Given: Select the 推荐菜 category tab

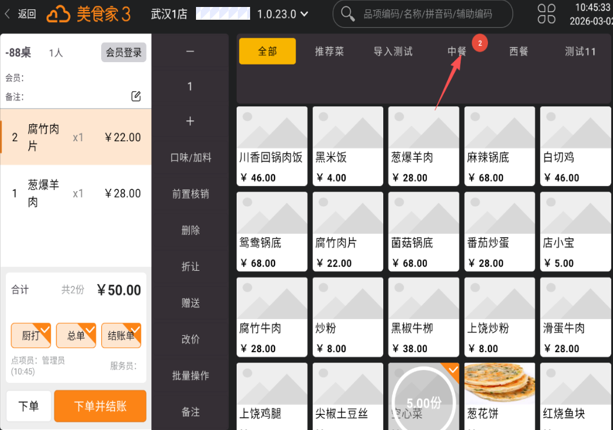Looking at the screenshot, I should [329, 52].
